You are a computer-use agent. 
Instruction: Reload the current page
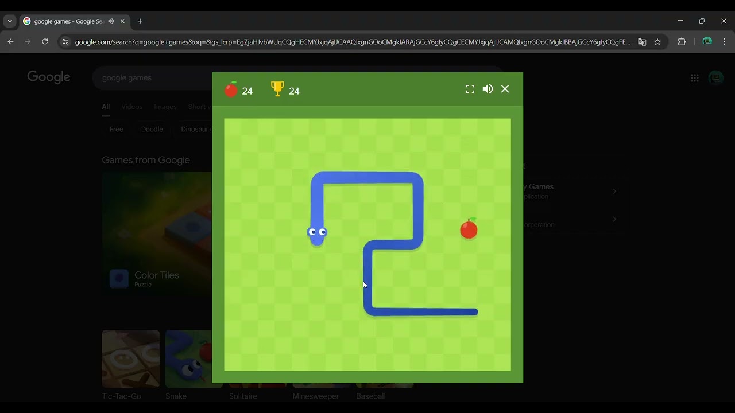[x=45, y=42]
